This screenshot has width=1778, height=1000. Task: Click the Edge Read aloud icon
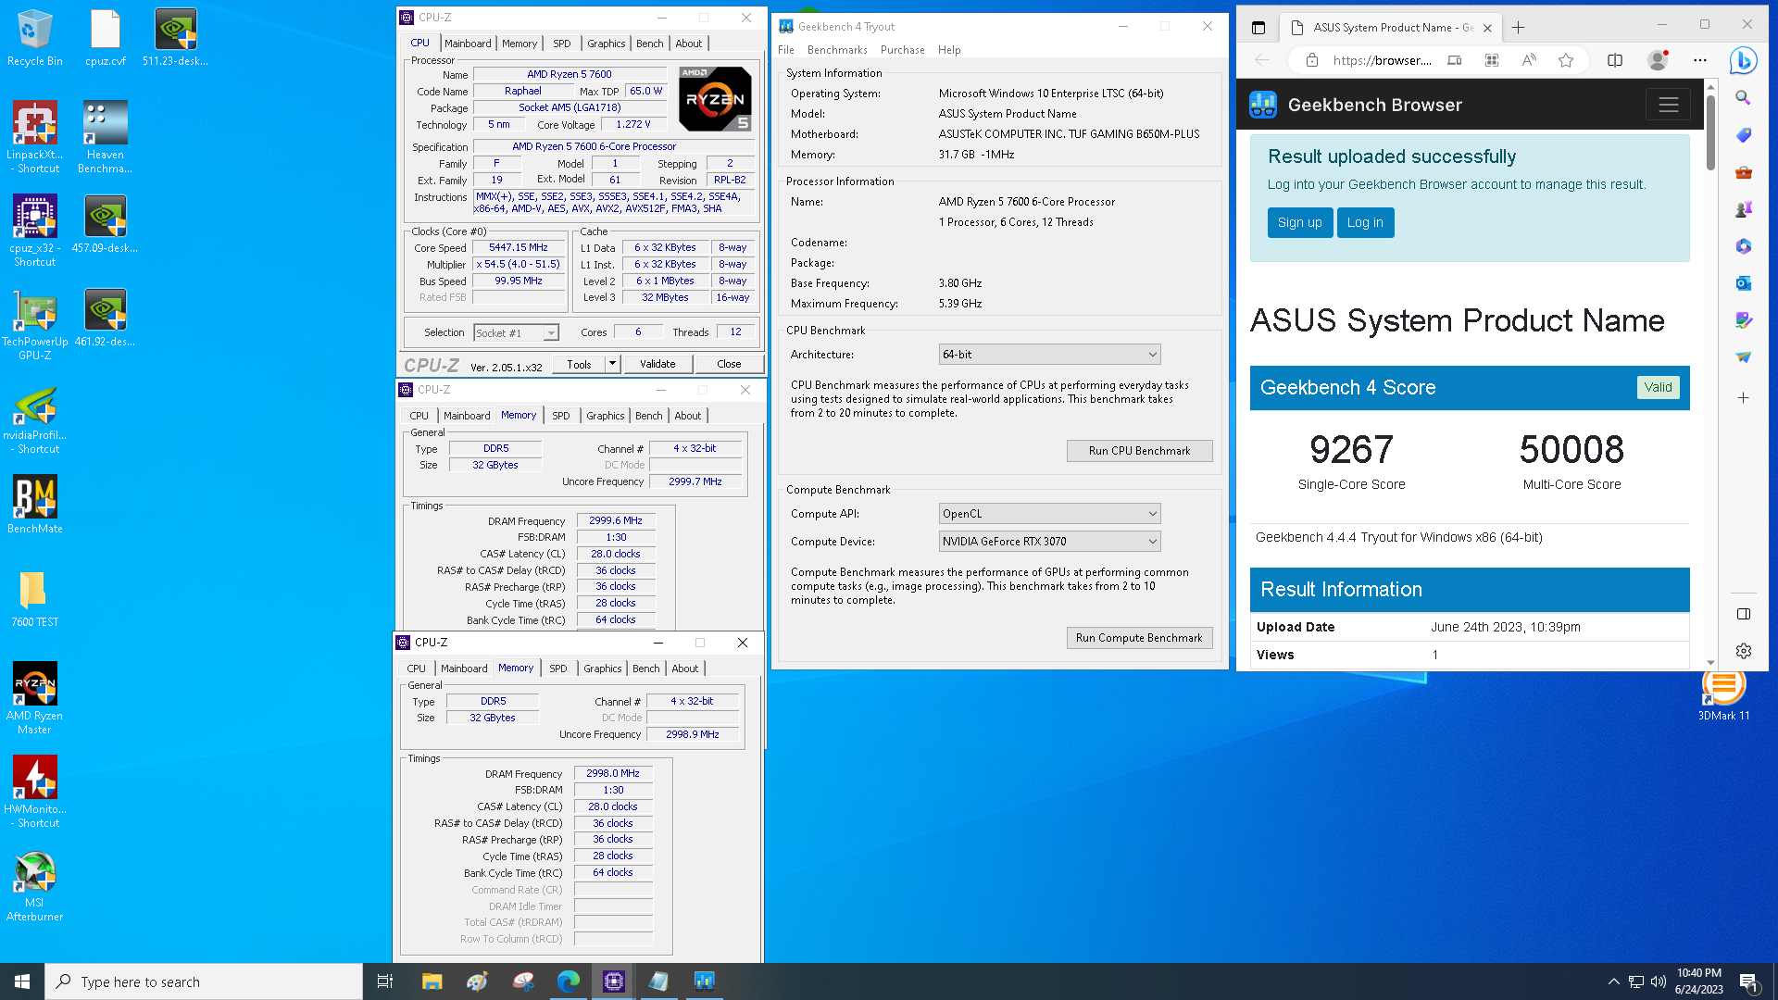click(1529, 60)
